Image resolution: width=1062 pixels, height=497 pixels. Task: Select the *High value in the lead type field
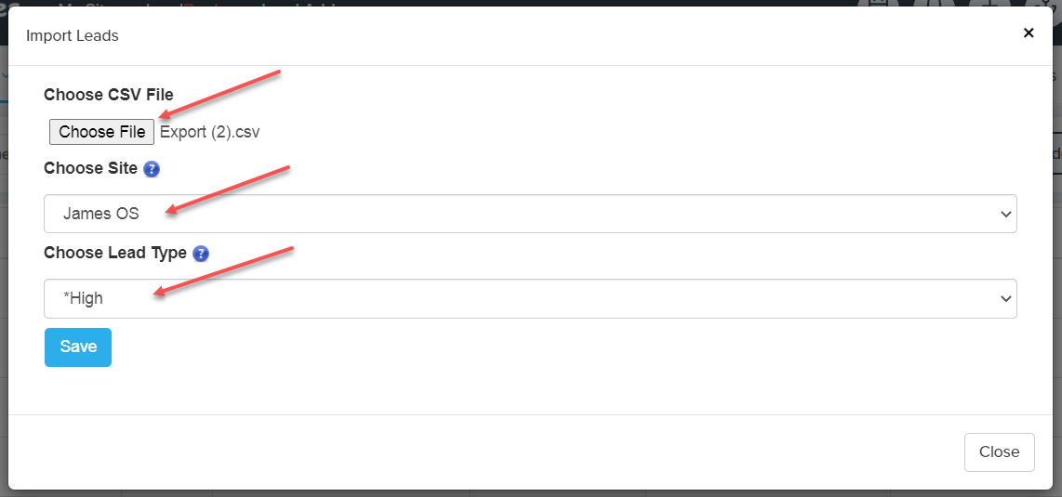point(83,298)
